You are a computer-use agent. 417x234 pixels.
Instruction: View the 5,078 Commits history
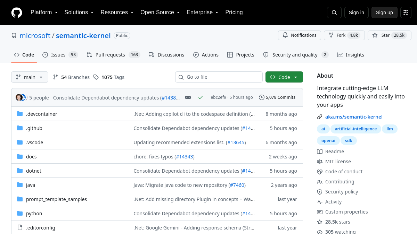277,97
